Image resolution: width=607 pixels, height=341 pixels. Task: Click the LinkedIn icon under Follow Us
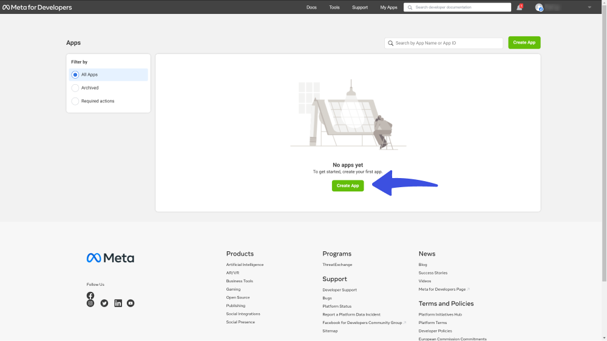click(118, 303)
